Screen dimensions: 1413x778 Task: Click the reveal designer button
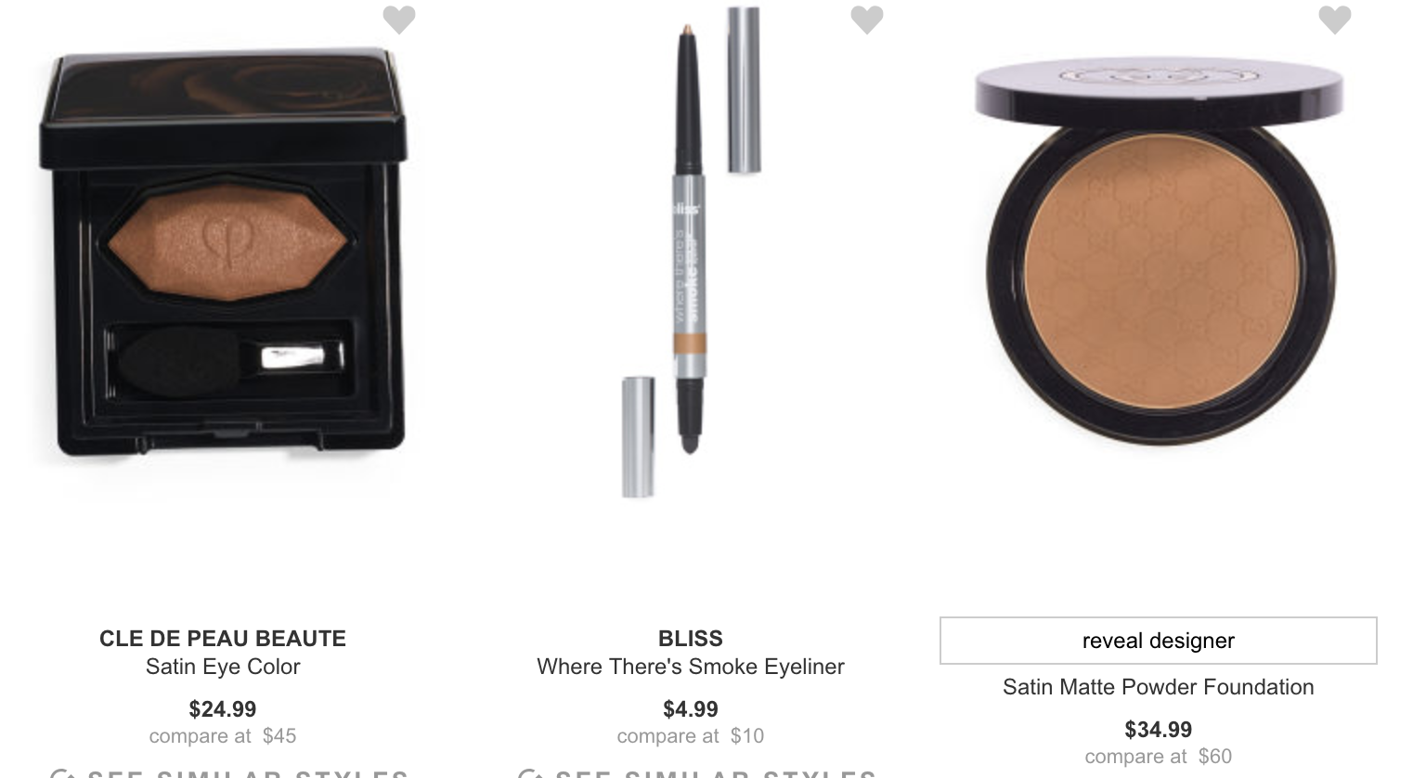click(x=1159, y=641)
